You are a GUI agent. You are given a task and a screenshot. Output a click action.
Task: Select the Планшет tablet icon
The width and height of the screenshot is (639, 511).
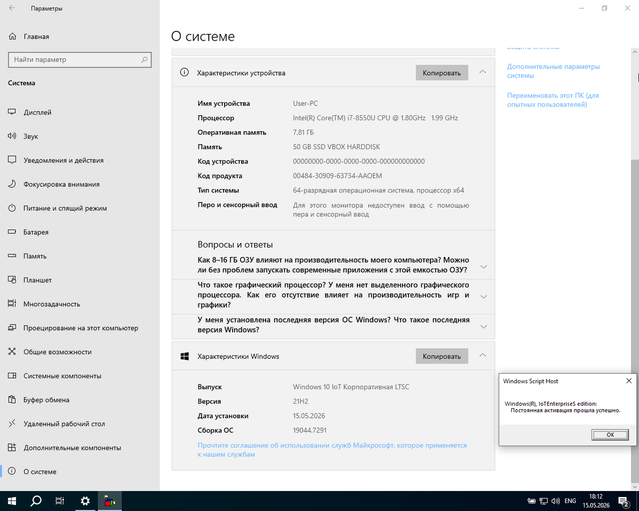[12, 280]
